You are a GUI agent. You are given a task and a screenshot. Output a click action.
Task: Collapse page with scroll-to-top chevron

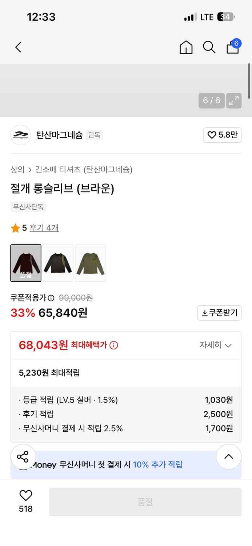(x=228, y=457)
